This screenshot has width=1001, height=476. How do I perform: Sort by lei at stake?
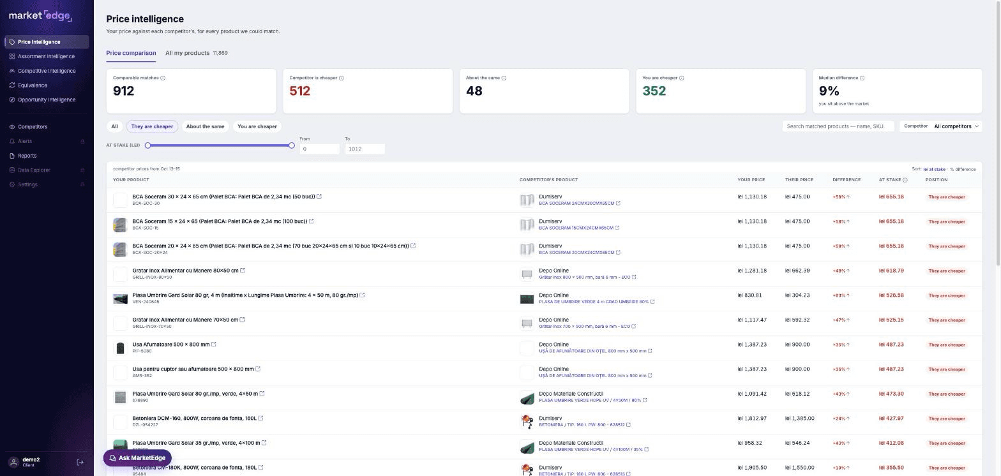coord(934,169)
